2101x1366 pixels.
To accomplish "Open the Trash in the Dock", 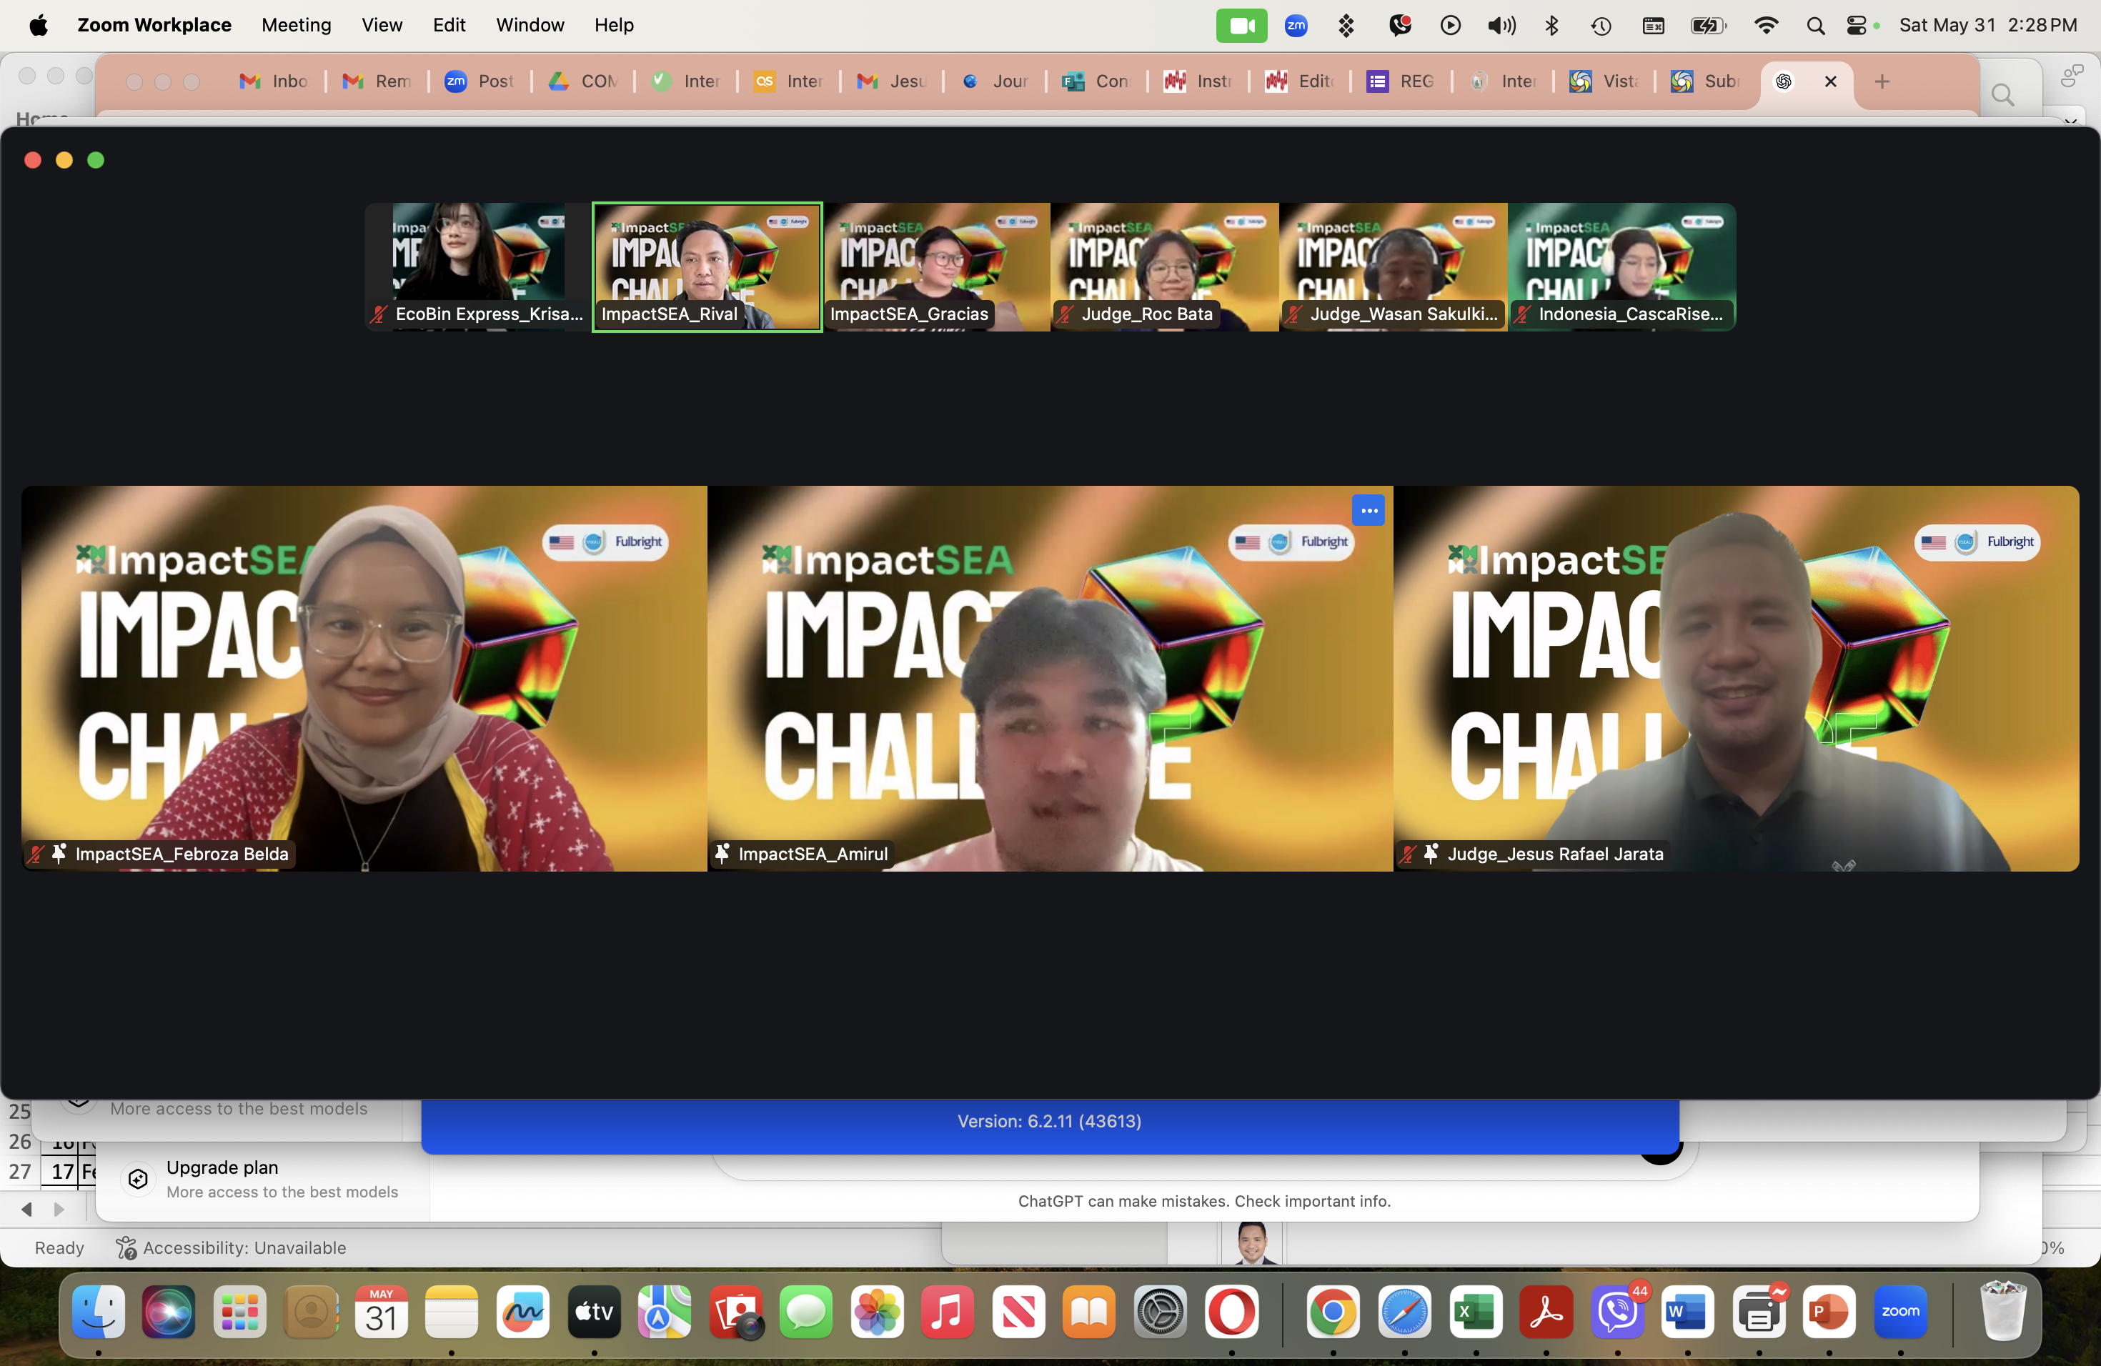I will pos(2002,1312).
